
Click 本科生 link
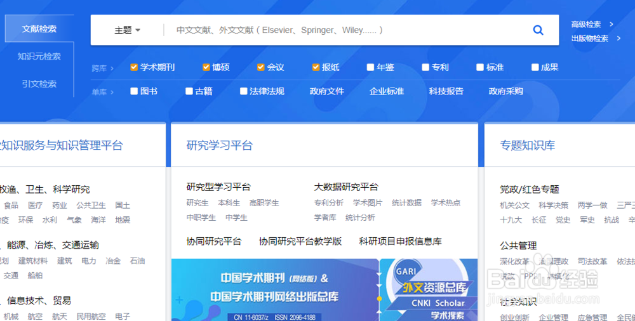click(229, 203)
